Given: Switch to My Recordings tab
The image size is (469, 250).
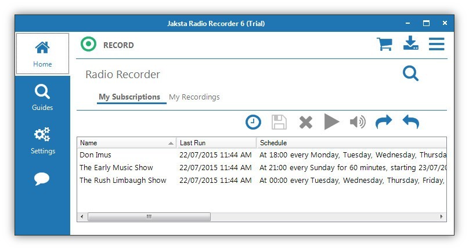Looking at the screenshot, I should click(x=194, y=97).
